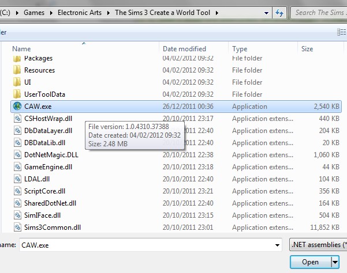Click the Sims3Common.dll file icon

(x=17, y=227)
